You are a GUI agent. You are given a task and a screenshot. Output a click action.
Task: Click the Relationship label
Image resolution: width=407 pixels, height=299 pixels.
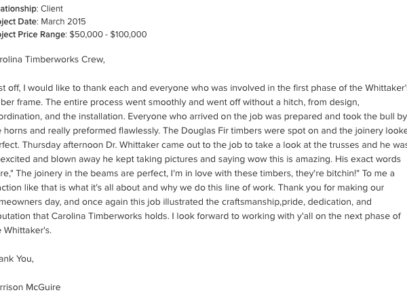point(18,9)
